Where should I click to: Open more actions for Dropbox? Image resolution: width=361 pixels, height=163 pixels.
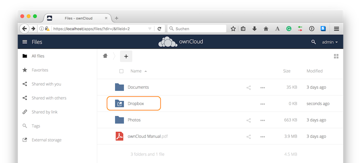click(262, 104)
